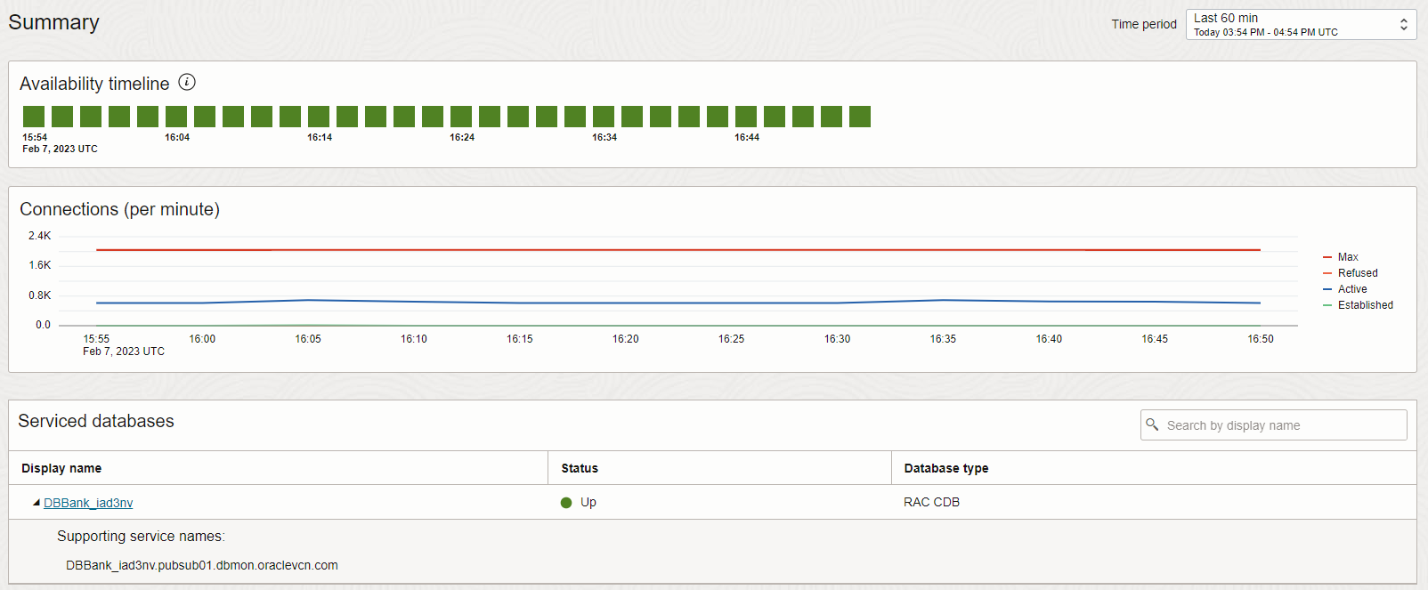Sort by the Status column header
Screen dimensions: 1428x590
point(580,468)
